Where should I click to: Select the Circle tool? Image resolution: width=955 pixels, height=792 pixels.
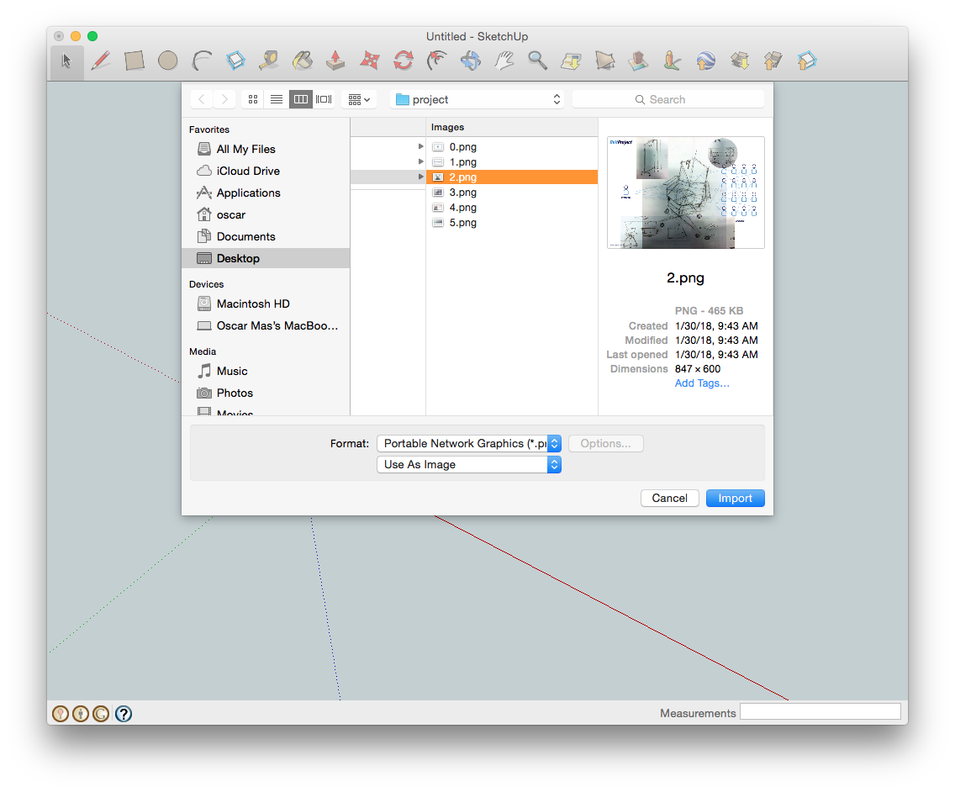[167, 61]
